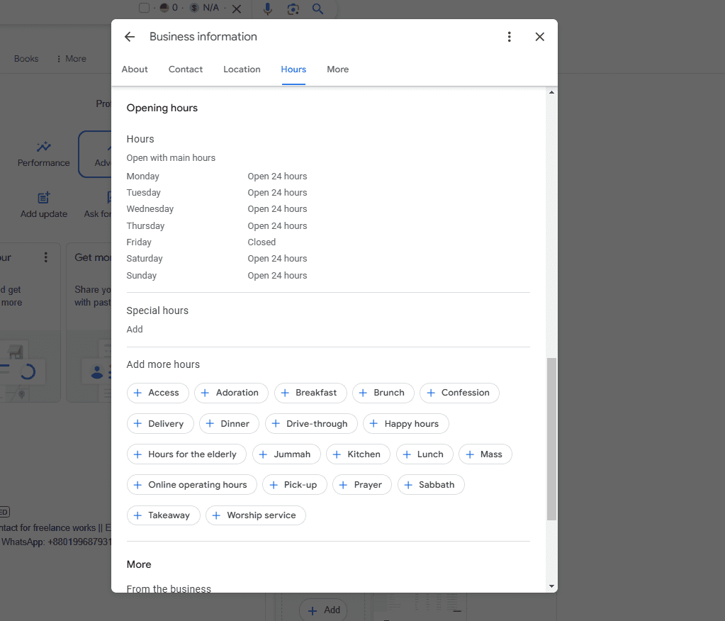725x621 pixels.
Task: Add Lunch hours chip
Action: 425,454
